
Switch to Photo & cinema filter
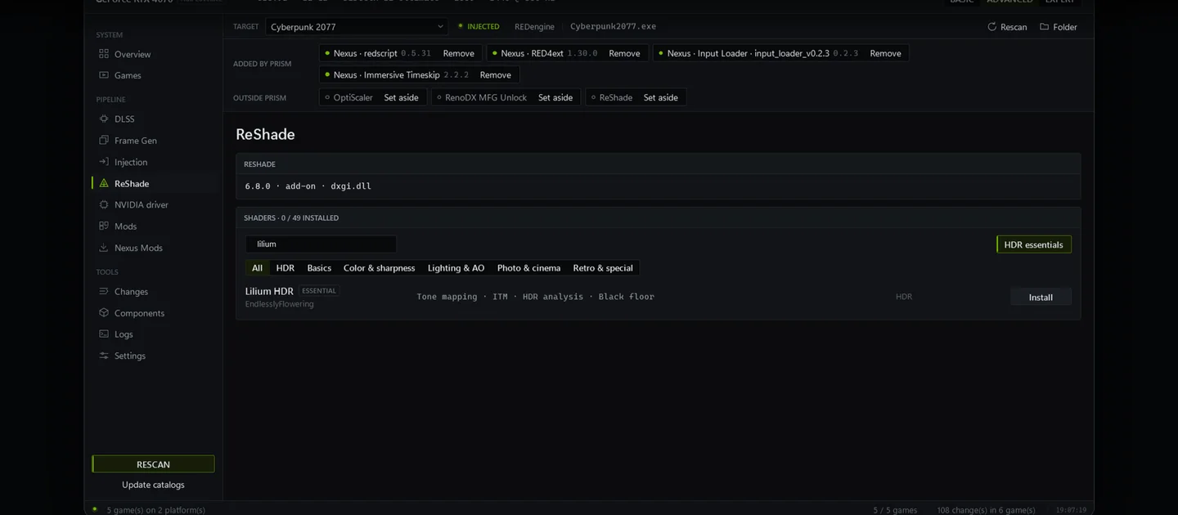click(528, 268)
